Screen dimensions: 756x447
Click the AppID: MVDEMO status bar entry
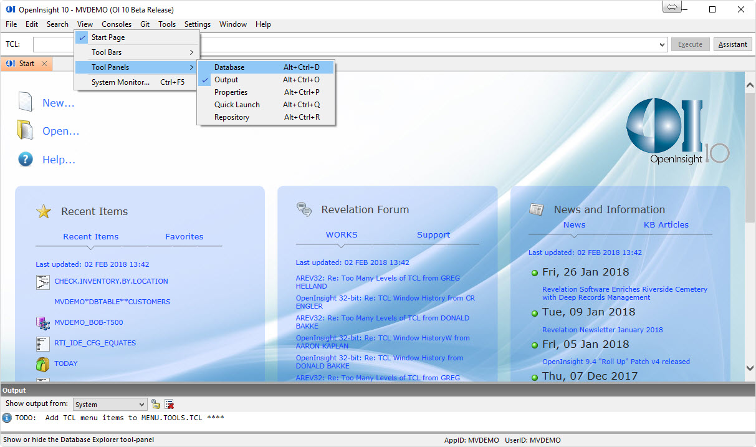point(472,440)
